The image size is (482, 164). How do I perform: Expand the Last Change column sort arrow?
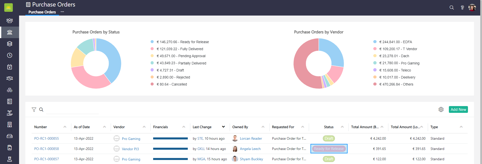click(x=223, y=127)
